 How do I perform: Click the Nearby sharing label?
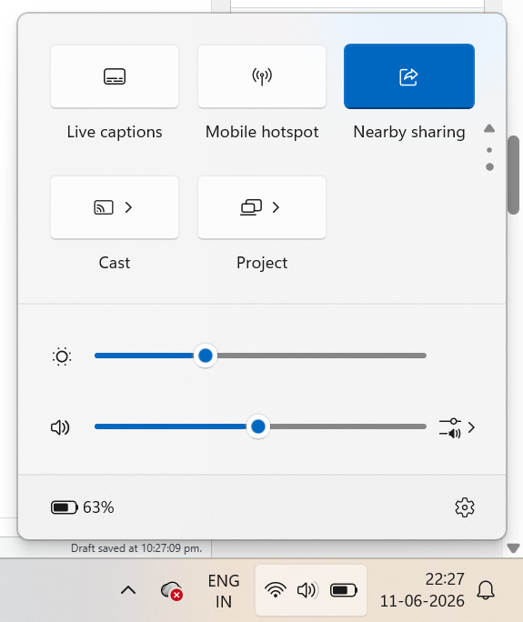click(409, 132)
